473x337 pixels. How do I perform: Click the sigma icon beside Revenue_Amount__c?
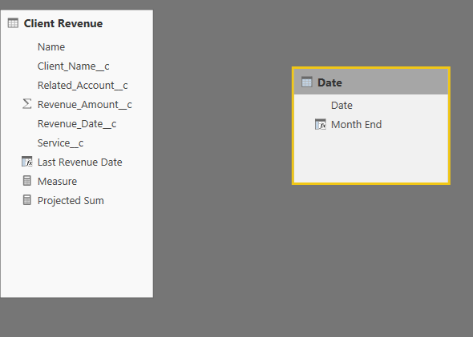(x=26, y=104)
